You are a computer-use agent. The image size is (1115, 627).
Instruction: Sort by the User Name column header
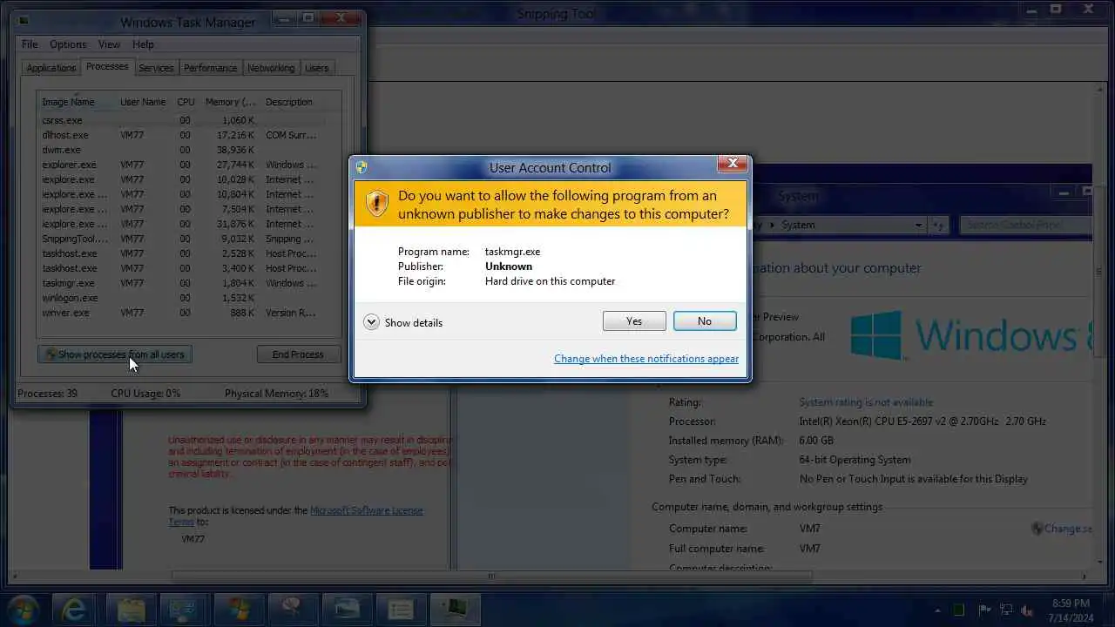(x=143, y=102)
